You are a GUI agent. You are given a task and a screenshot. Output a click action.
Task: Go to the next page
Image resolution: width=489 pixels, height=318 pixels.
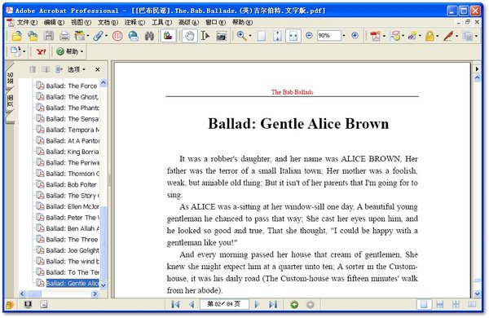[257, 304]
